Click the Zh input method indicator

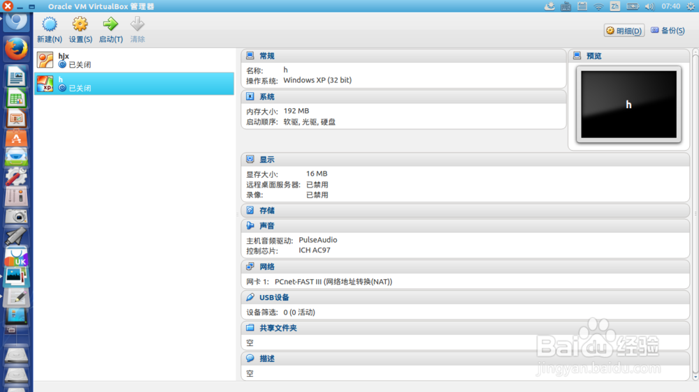tap(614, 6)
